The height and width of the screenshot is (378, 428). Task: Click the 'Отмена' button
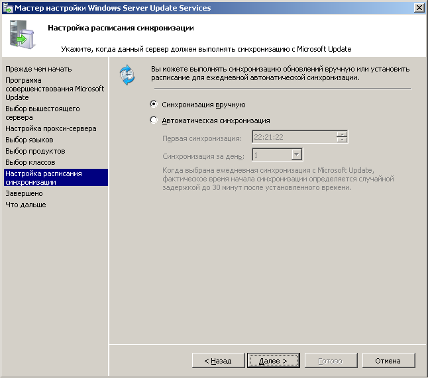(x=388, y=361)
